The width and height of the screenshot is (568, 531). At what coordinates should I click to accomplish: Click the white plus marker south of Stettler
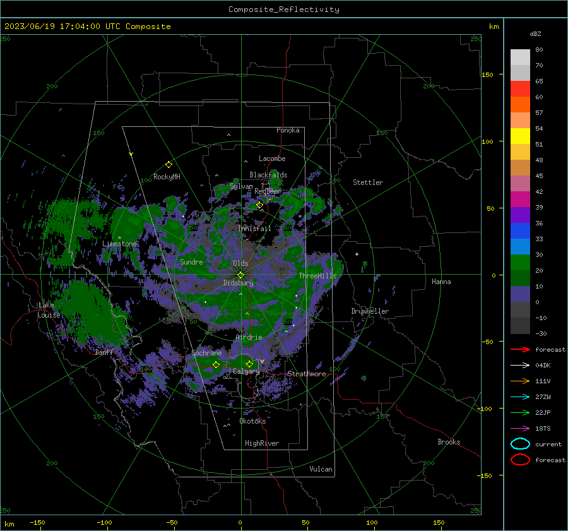357,254
